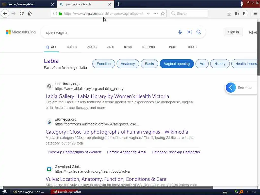The image size is (260, 195).
Task: Select the Art chip
Action: (x=202, y=64)
